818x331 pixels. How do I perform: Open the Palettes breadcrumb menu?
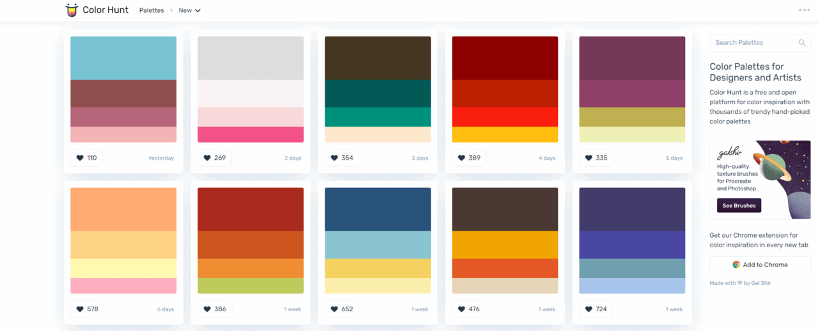151,10
